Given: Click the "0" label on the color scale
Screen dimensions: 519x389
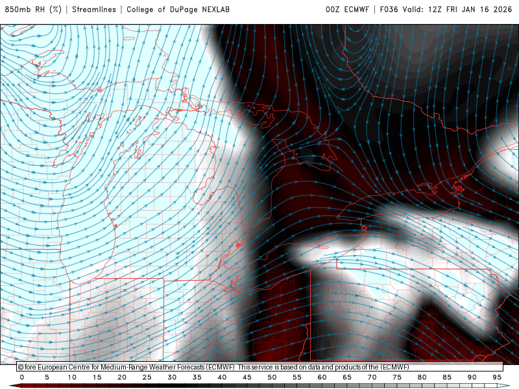Looking at the screenshot, I should coord(22,377).
